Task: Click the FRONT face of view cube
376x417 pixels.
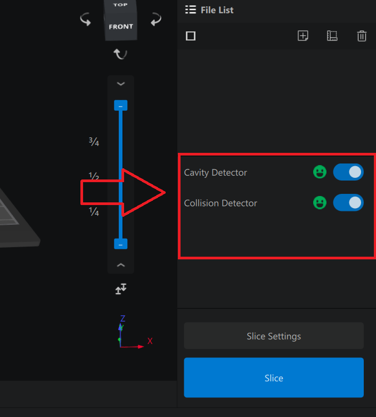Action: click(121, 27)
